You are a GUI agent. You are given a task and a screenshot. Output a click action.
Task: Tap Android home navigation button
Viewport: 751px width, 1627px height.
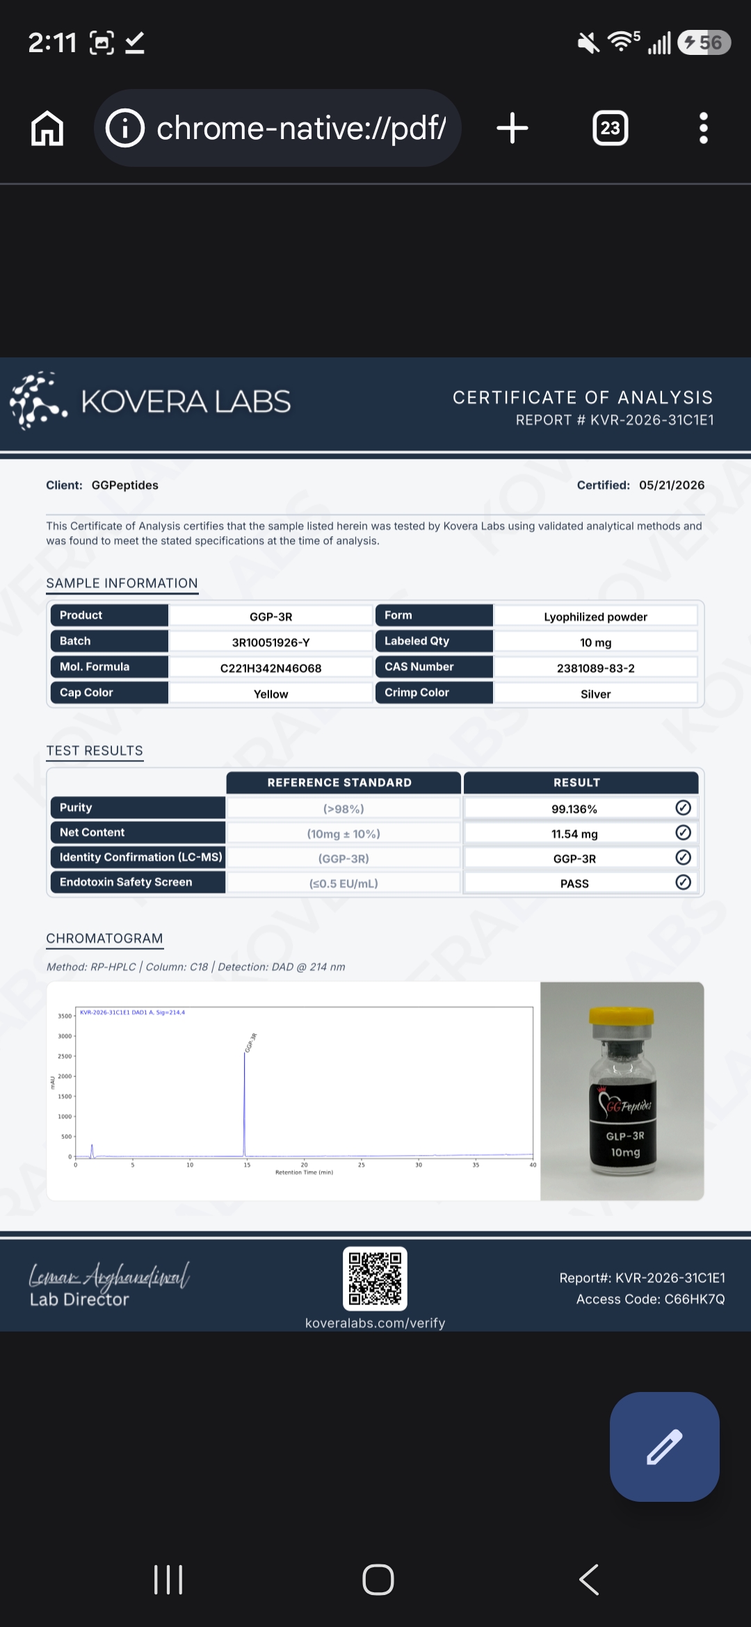378,1580
